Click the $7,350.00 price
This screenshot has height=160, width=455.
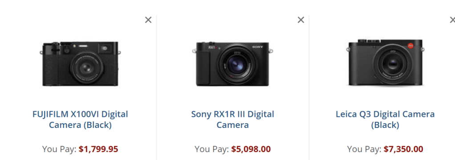pos(403,149)
